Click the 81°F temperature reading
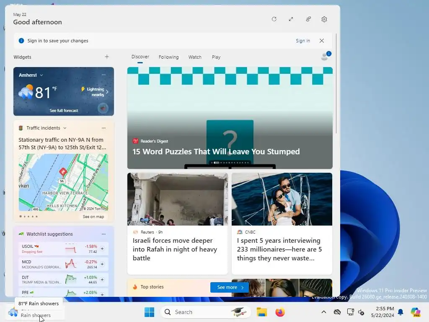Screen dimensions: 429x322 coord(46,92)
